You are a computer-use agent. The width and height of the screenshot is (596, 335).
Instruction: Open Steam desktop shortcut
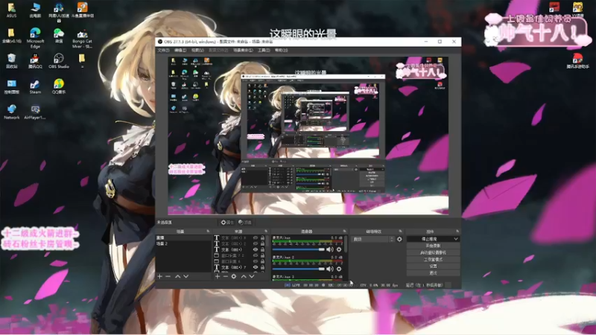click(x=35, y=86)
